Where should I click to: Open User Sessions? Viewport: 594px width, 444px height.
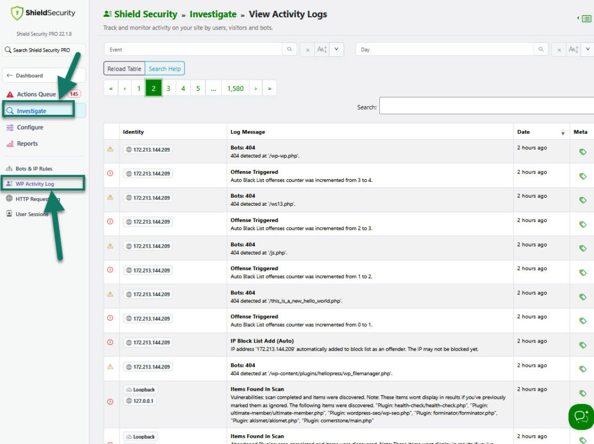pyautogui.click(x=32, y=214)
